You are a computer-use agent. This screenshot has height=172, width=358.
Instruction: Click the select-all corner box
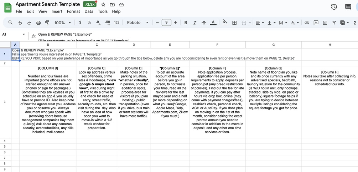[5, 45]
